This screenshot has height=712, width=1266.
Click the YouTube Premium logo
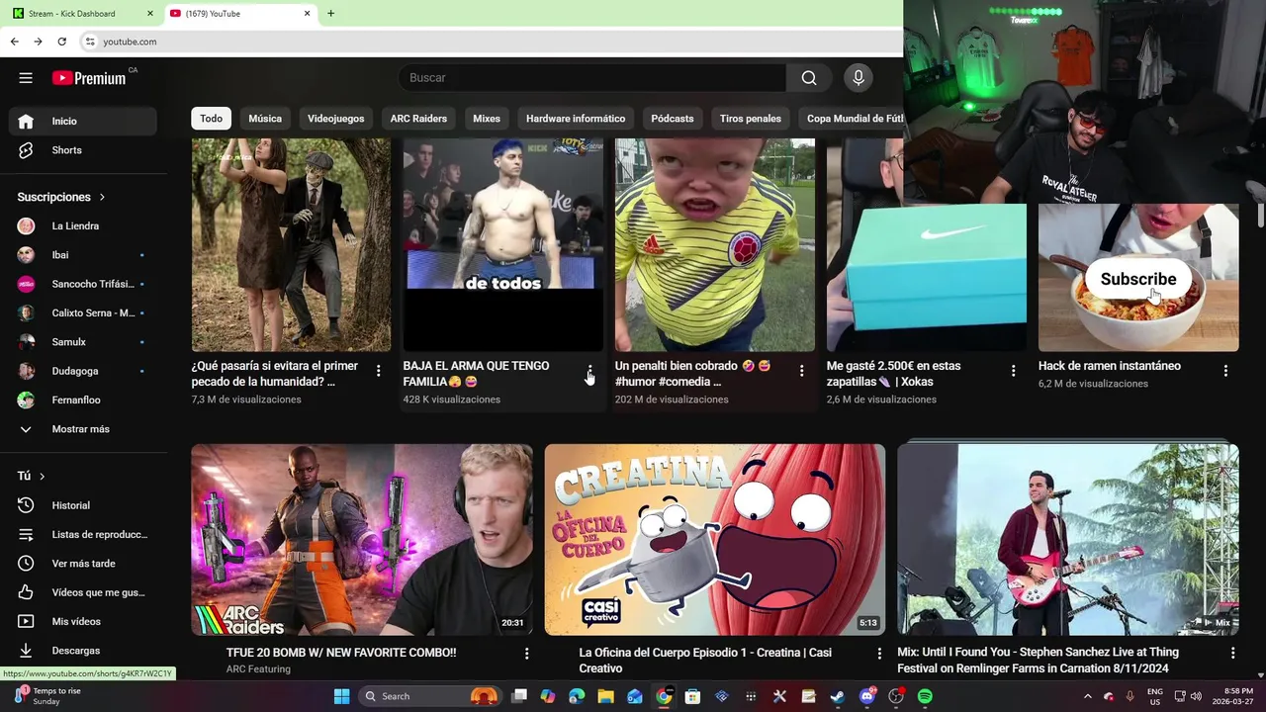(x=89, y=78)
